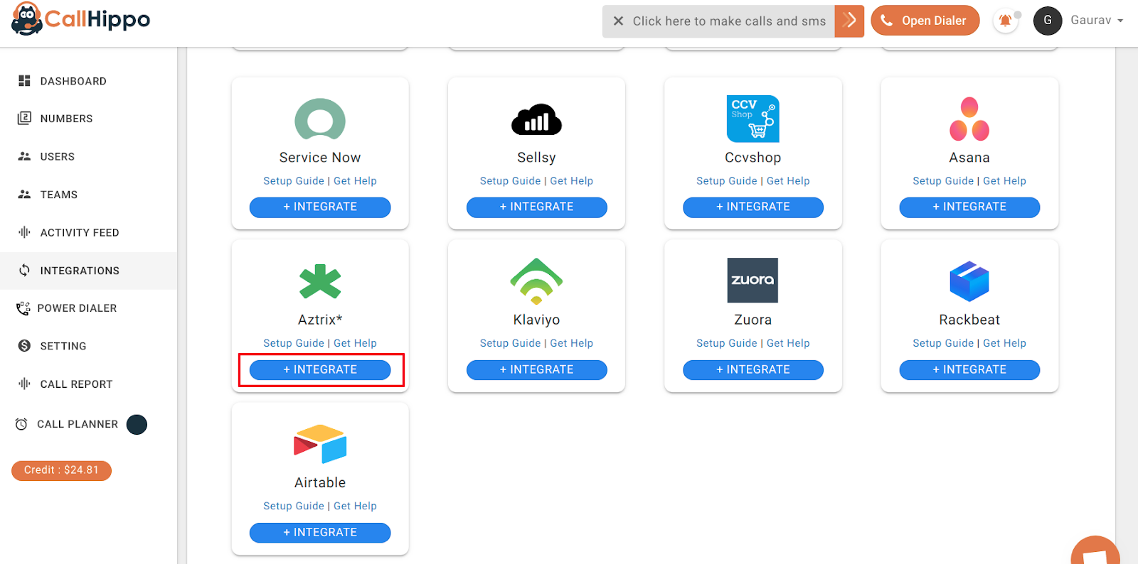
Task: Click the Numbers sidebar icon
Action: (24, 118)
